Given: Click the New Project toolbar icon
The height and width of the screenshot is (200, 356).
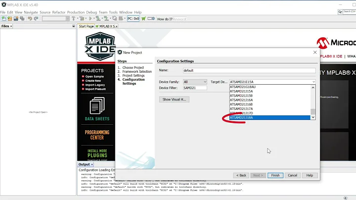Looking at the screenshot, I should pos(10,19).
